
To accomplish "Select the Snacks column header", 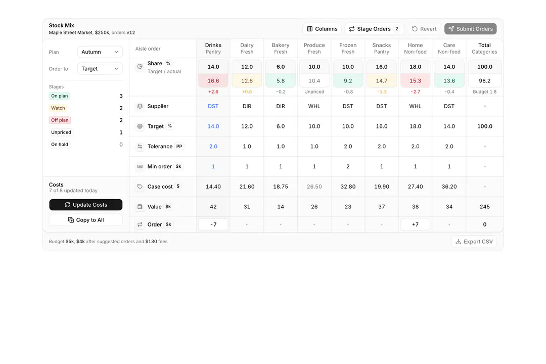I will (382, 49).
